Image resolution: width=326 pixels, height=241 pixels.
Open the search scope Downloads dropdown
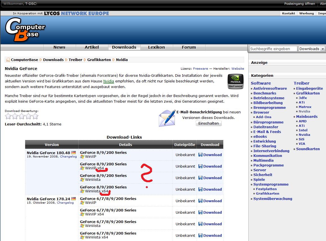pos(311,49)
